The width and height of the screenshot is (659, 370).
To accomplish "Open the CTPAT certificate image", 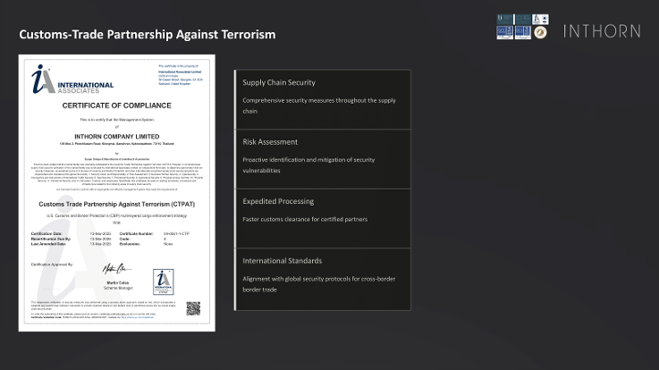I will pos(117,193).
